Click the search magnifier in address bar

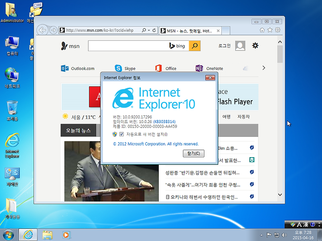click(x=144, y=30)
